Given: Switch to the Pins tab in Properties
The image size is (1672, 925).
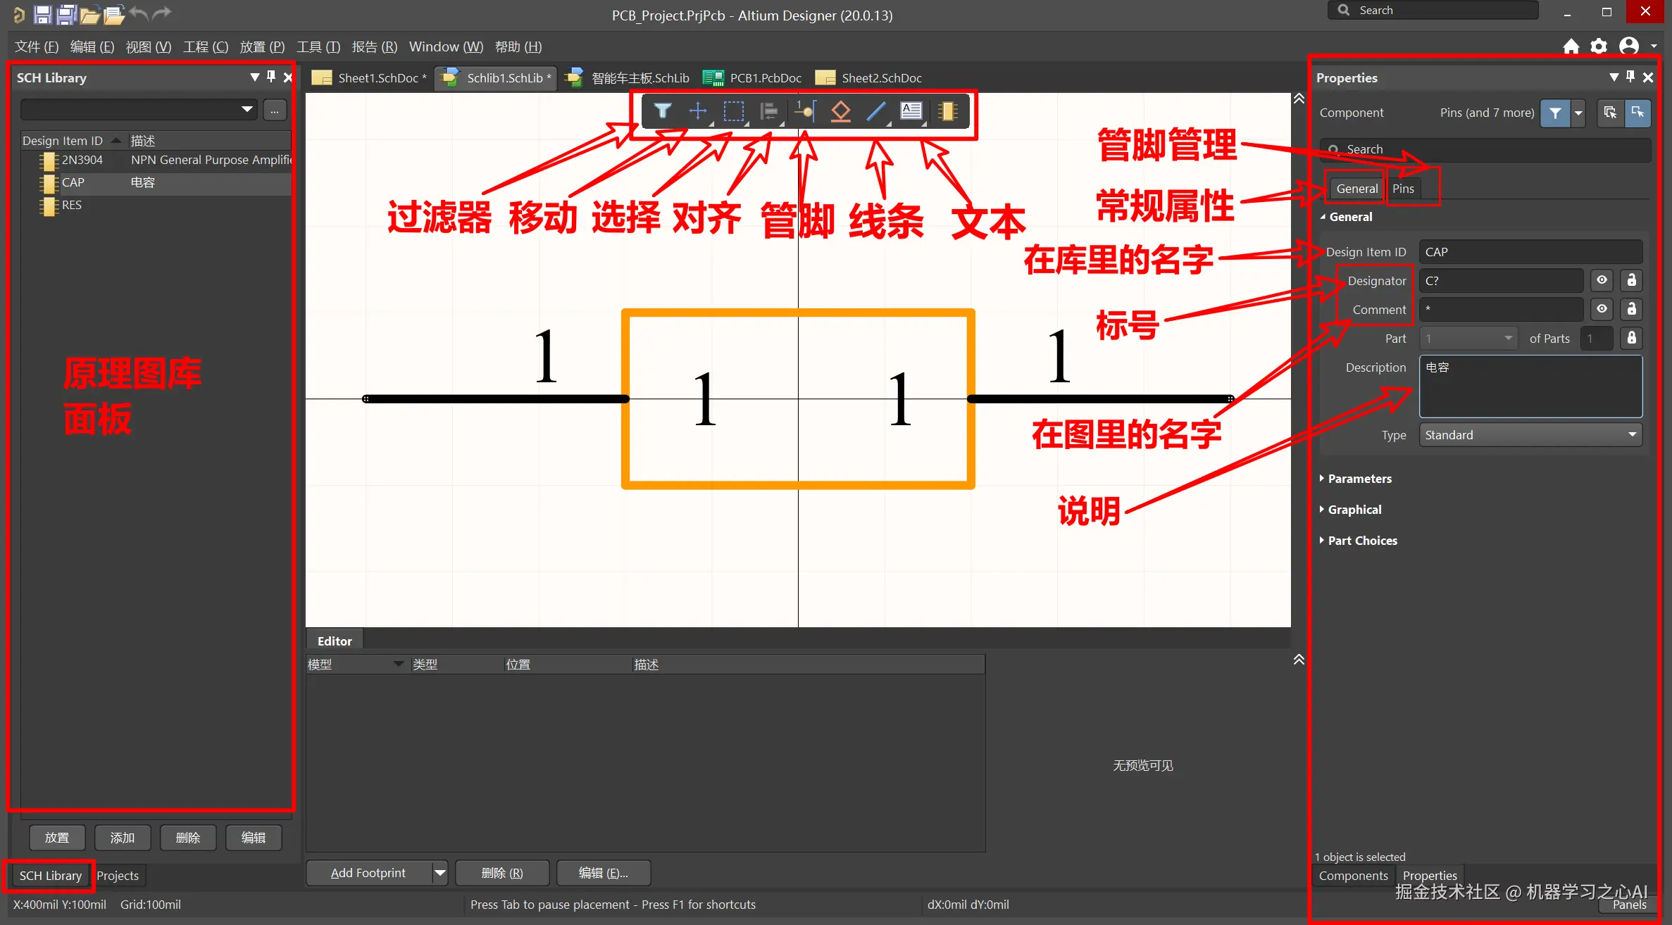Looking at the screenshot, I should click(1402, 188).
